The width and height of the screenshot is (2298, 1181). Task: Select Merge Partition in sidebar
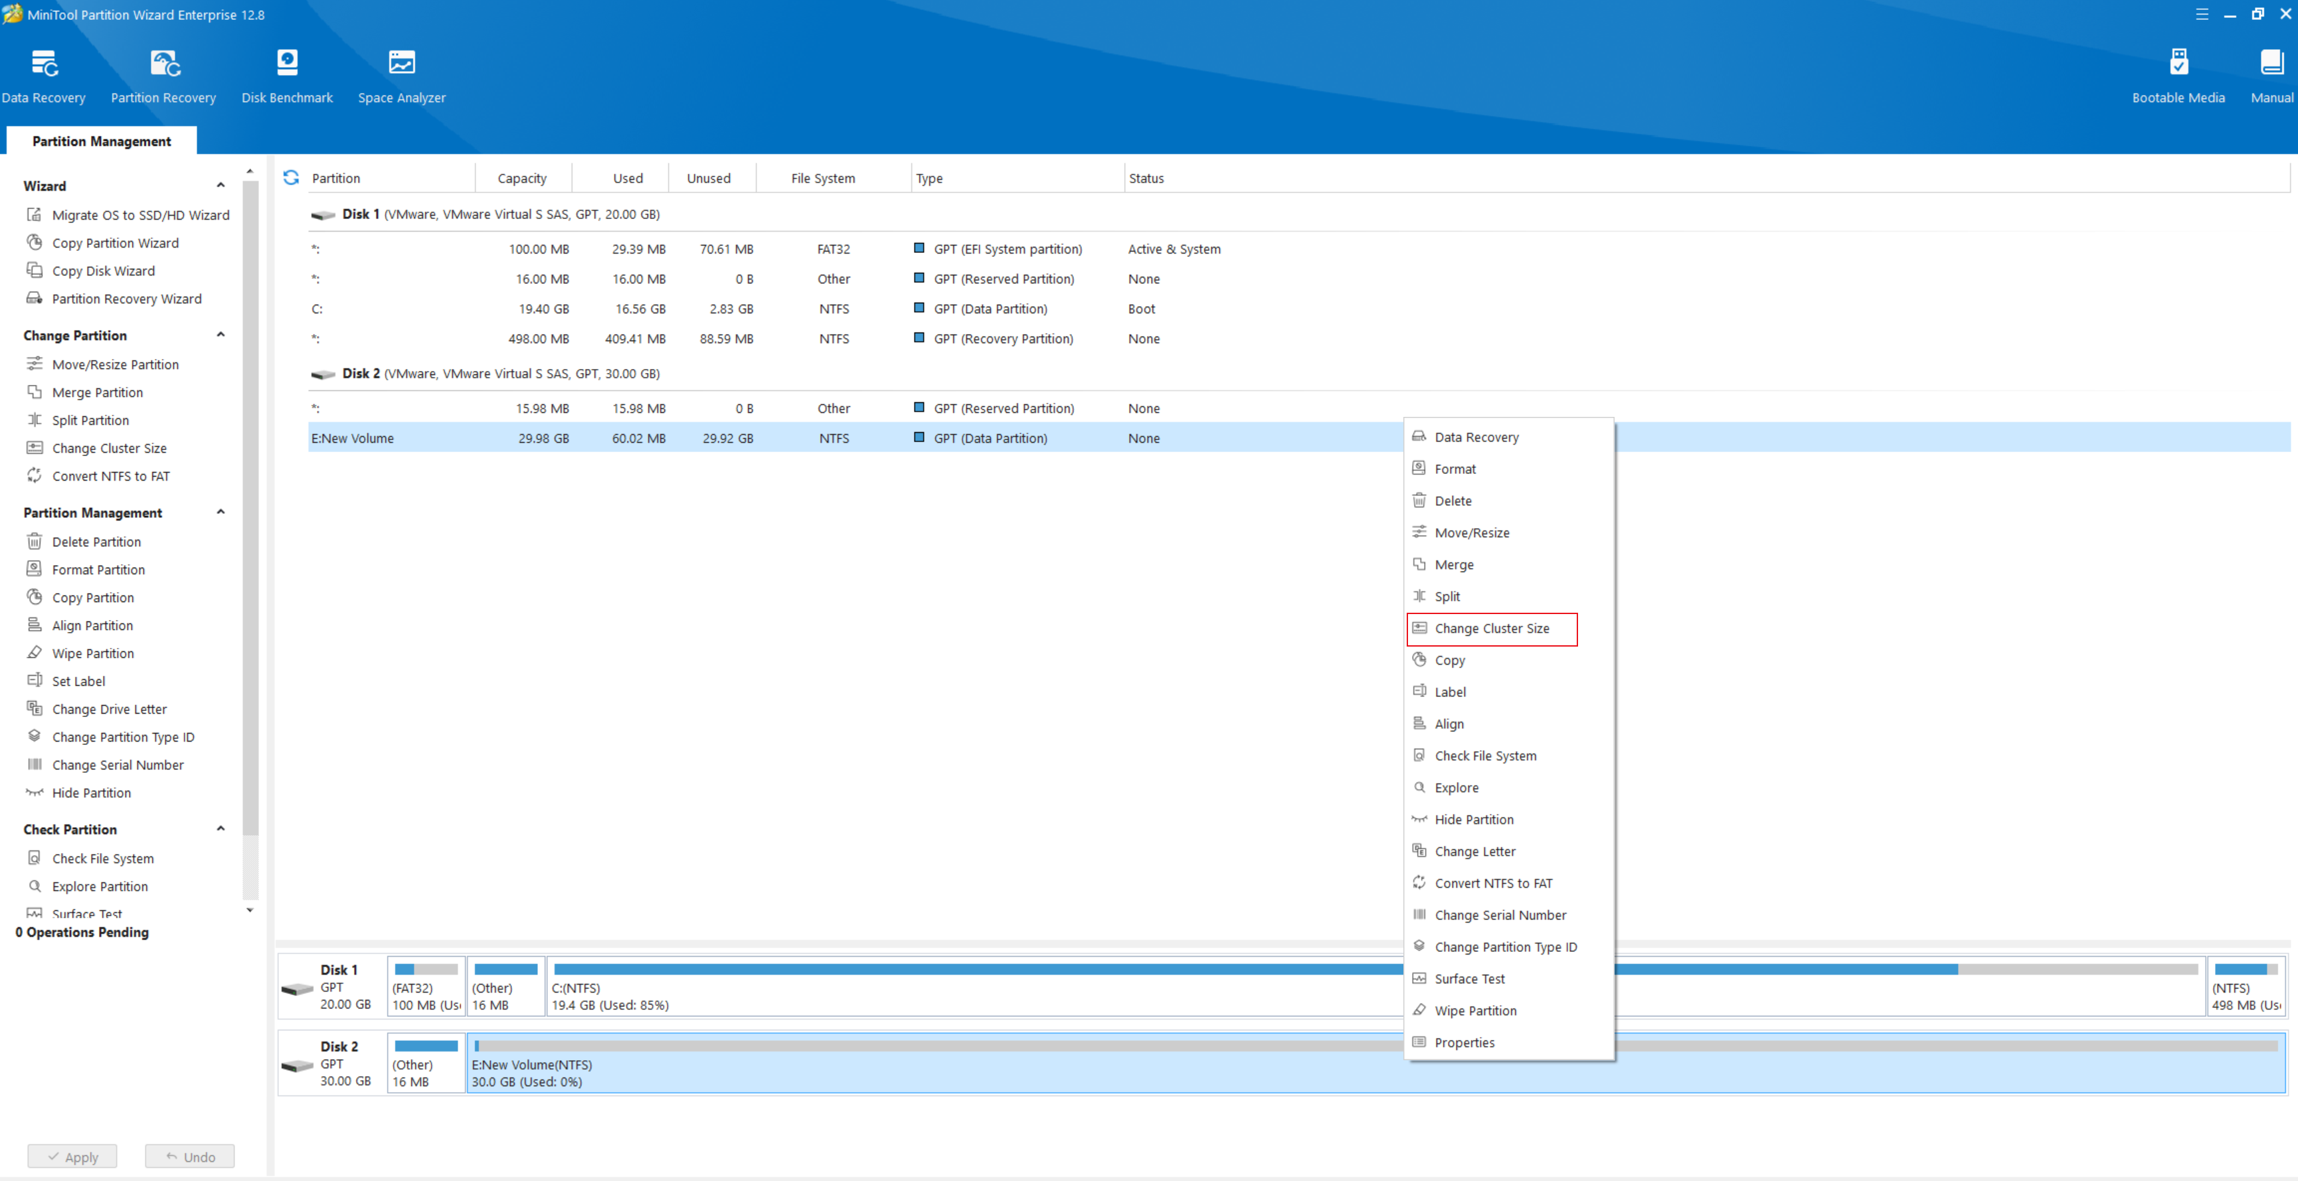(x=86, y=392)
